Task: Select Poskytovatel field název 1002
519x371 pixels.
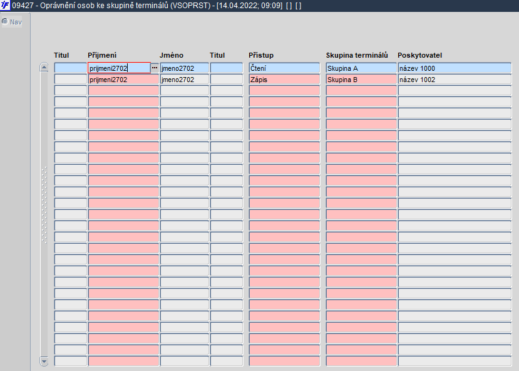Action: point(455,79)
